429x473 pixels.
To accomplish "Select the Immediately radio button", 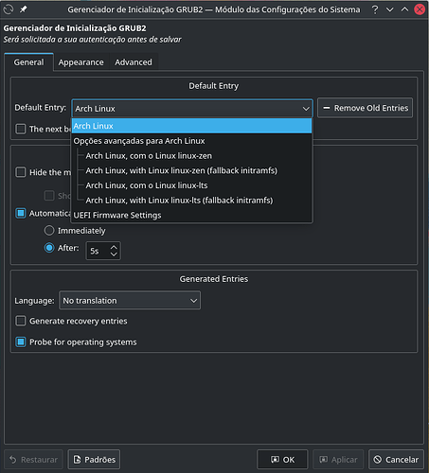I will 49,231.
